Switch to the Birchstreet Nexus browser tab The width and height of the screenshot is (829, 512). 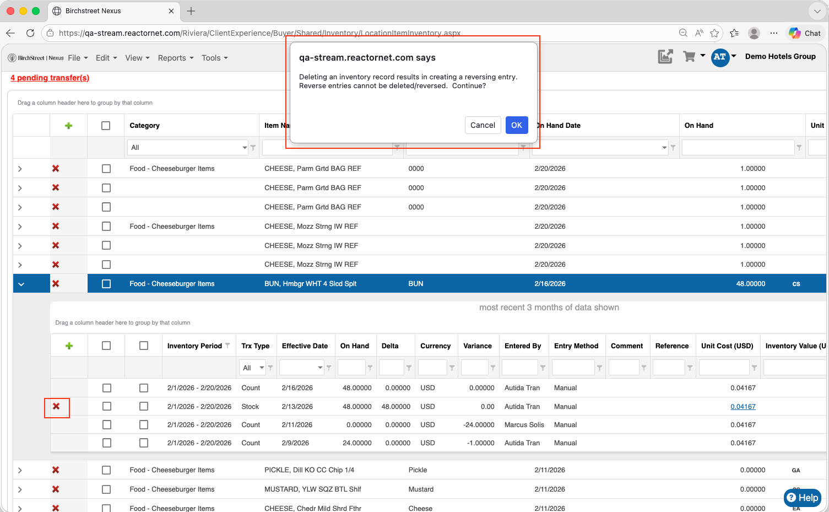pos(113,11)
